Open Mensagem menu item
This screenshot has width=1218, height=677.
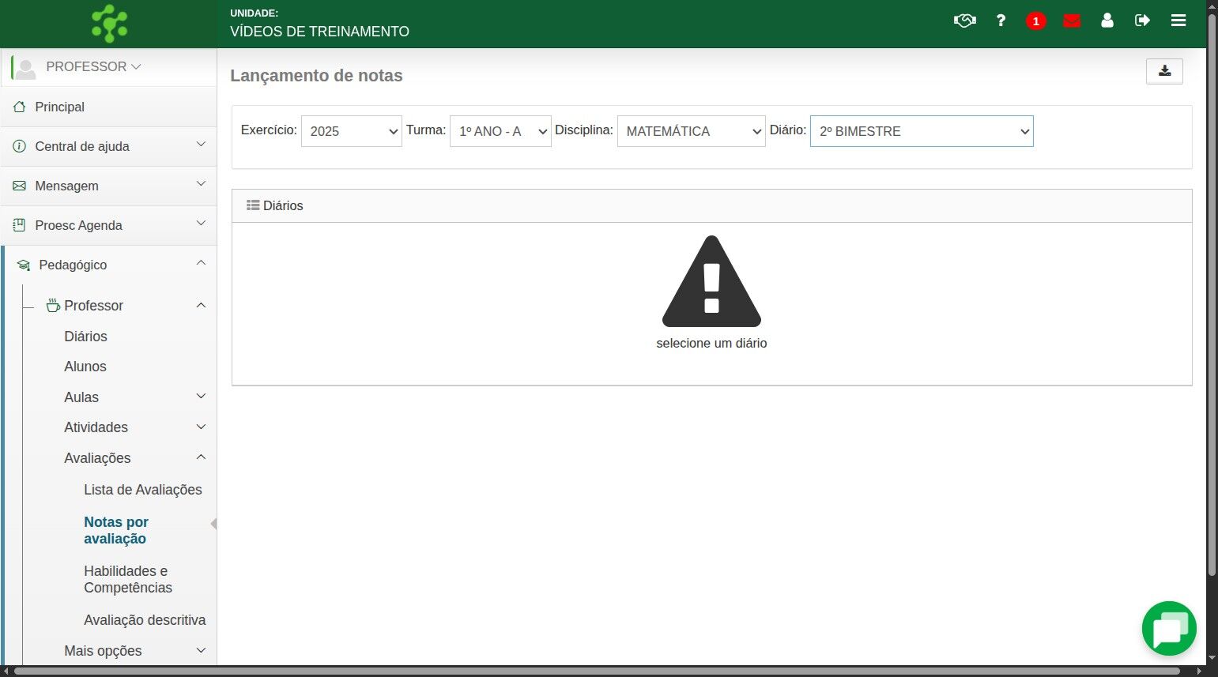[x=108, y=186]
